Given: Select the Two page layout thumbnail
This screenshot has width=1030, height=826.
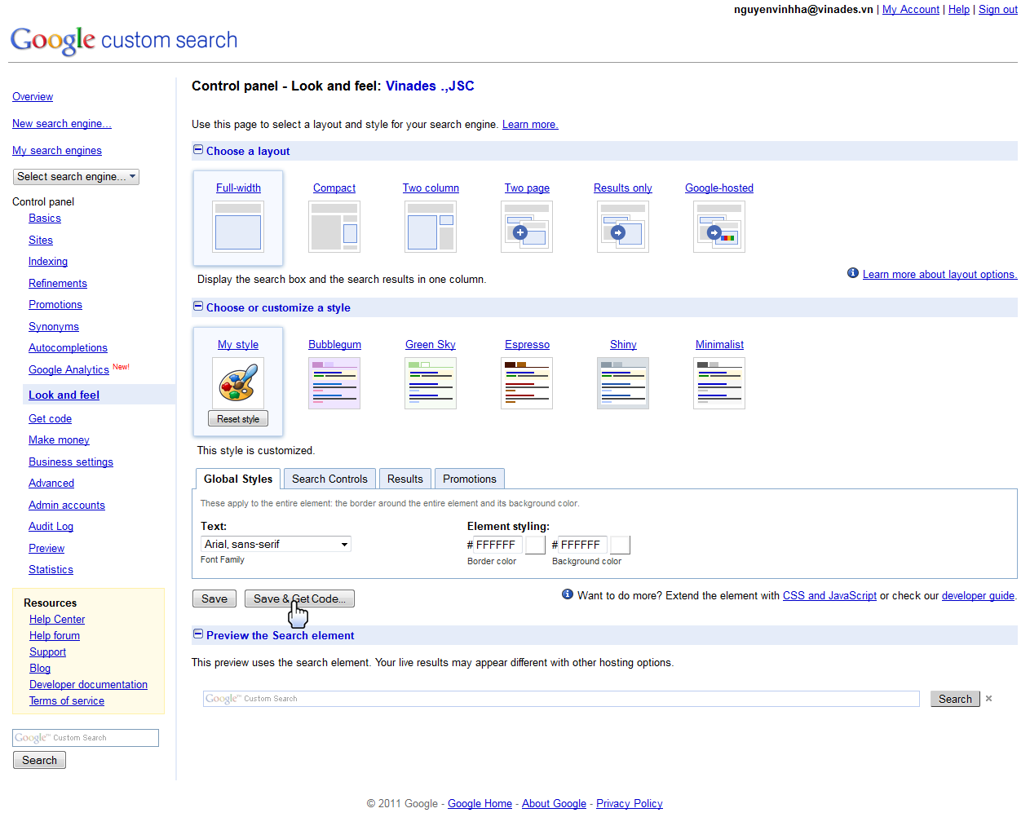Looking at the screenshot, I should click(x=527, y=227).
